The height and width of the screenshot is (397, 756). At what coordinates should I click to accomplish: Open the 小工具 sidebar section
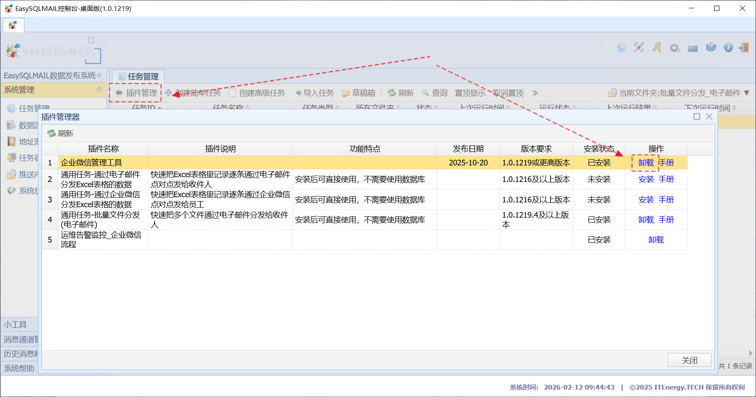(x=16, y=324)
